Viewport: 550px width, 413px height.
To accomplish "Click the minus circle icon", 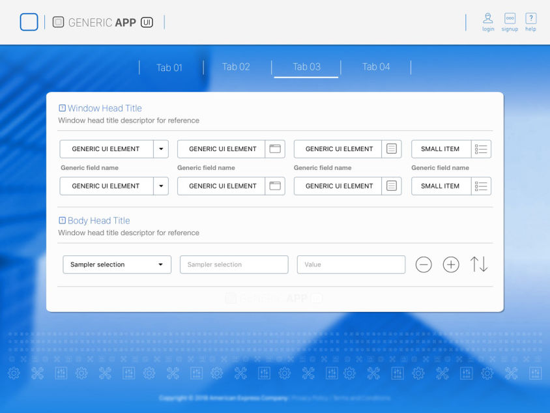I will pyautogui.click(x=424, y=264).
